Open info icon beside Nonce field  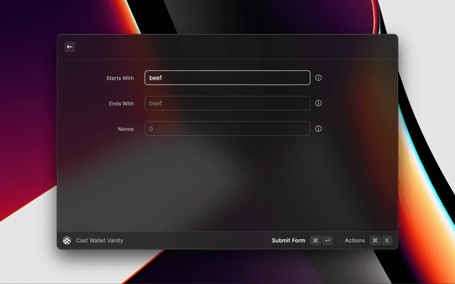click(318, 129)
